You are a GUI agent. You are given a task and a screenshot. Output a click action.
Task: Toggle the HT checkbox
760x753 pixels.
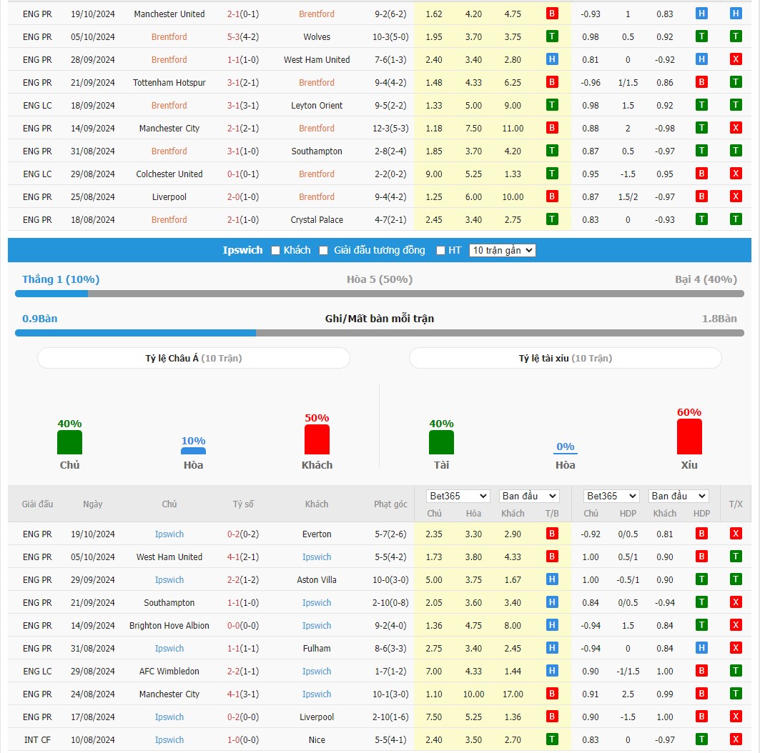click(x=440, y=250)
